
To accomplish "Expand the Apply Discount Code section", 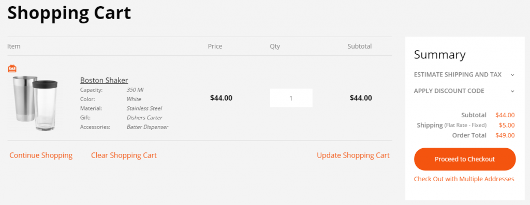I will 464,91.
